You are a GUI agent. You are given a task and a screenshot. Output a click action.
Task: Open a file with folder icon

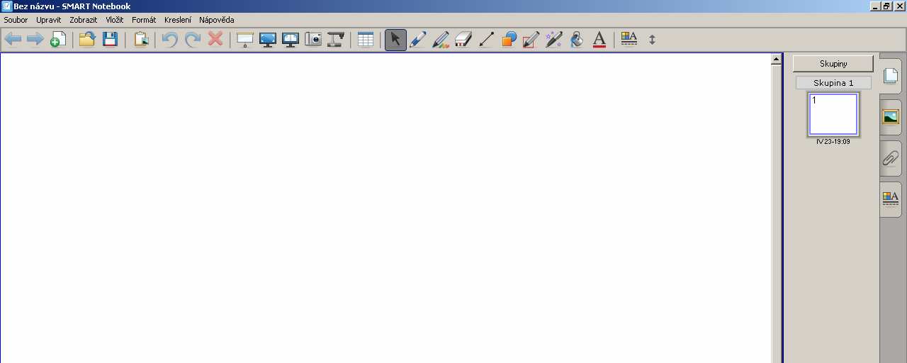(87, 40)
